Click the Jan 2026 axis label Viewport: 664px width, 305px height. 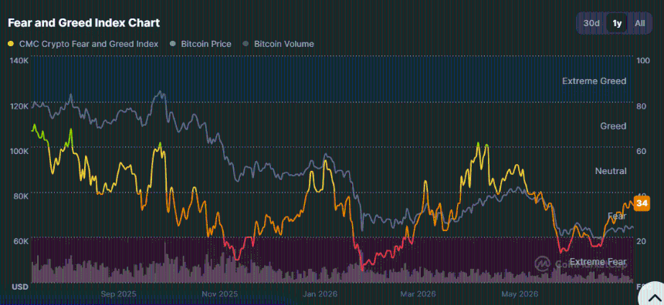pos(320,293)
